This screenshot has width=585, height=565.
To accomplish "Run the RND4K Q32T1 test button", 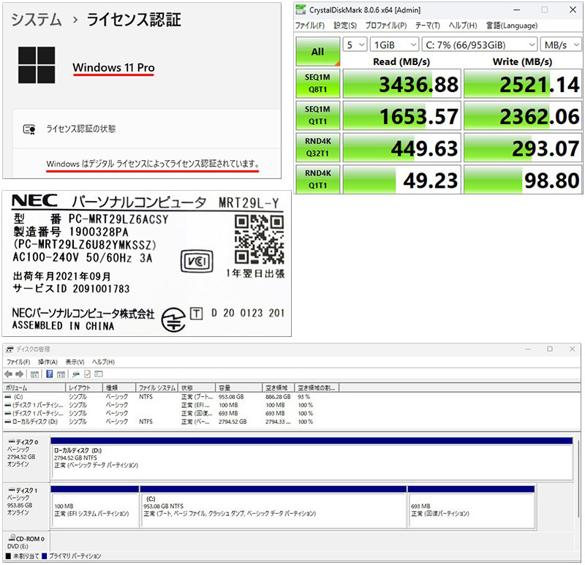I will (x=318, y=148).
